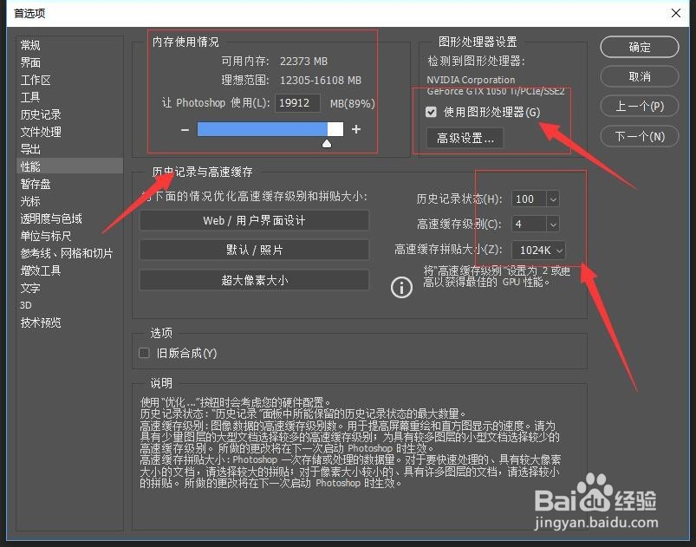Open 参考线、网格和切片 settings

point(67,253)
